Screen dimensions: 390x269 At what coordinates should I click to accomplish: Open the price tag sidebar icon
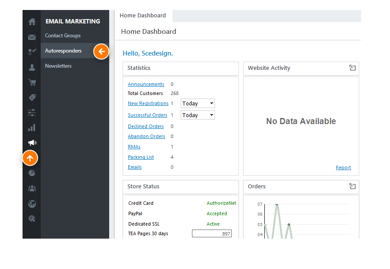[x=32, y=97]
